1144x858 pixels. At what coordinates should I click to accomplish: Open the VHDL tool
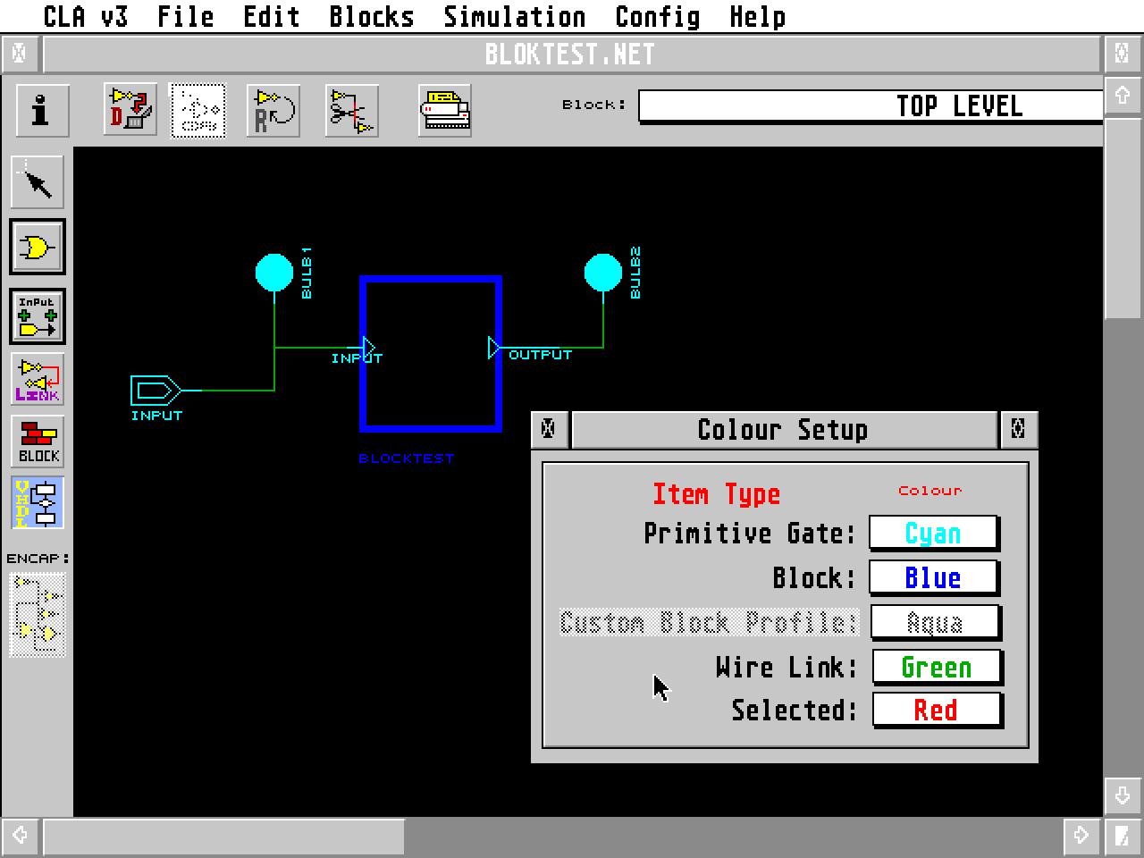coord(38,503)
